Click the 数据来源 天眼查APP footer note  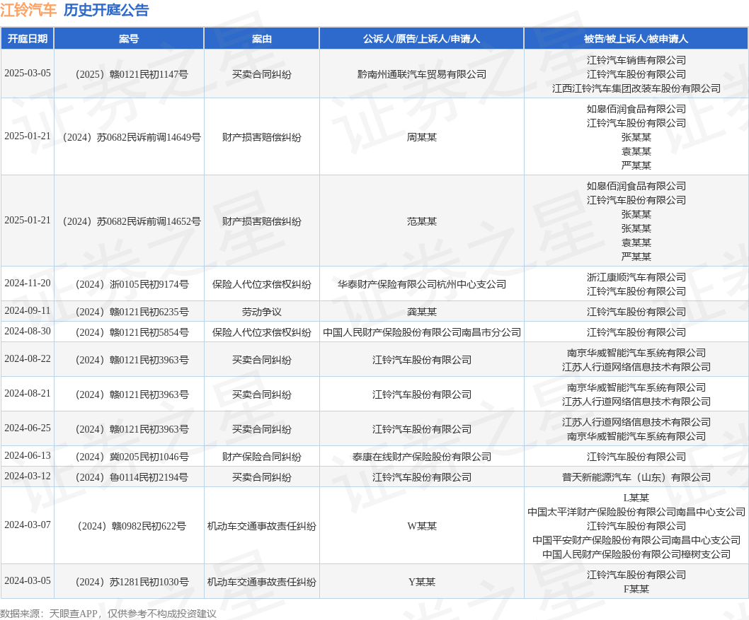click(x=108, y=614)
